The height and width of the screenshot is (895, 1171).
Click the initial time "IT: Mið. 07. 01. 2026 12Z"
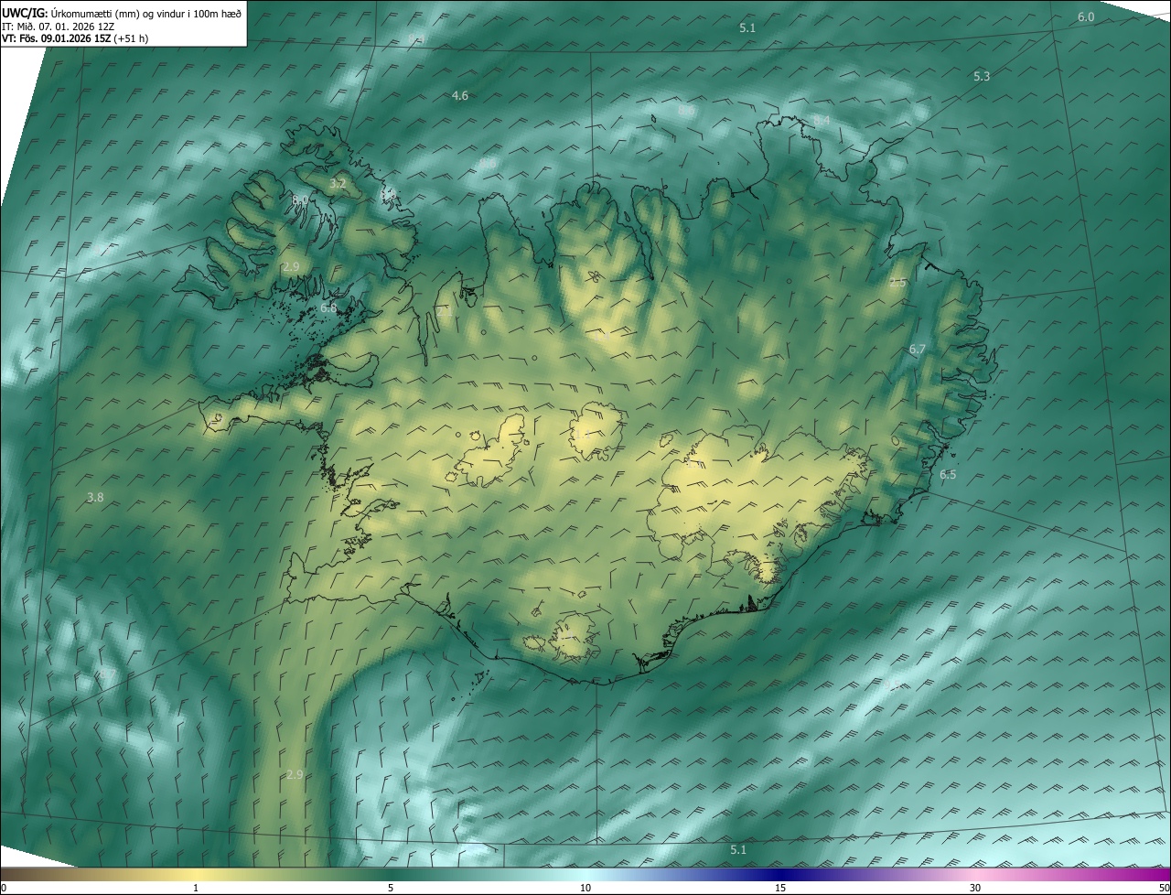59,26
